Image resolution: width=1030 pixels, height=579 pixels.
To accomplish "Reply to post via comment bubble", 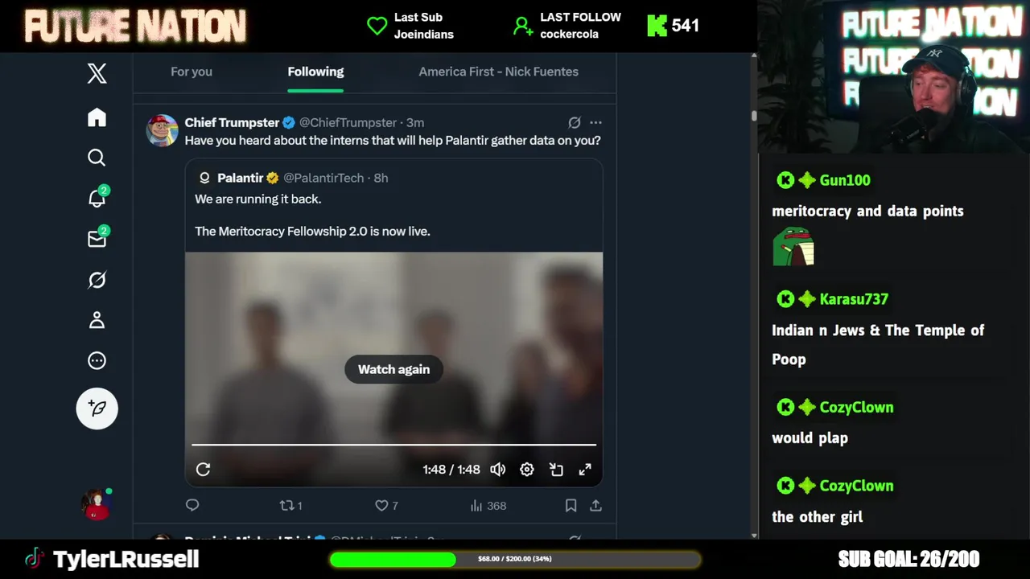I will (192, 505).
